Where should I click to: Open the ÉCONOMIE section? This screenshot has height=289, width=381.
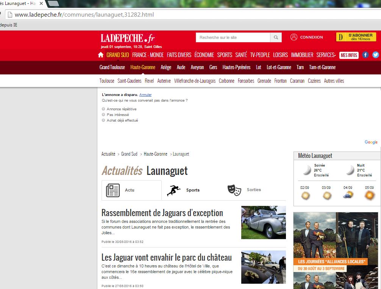coord(204,55)
